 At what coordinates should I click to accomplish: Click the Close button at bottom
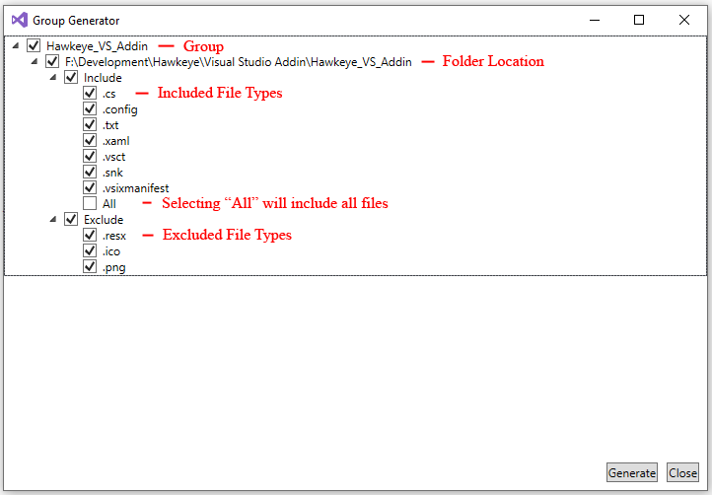(x=682, y=472)
